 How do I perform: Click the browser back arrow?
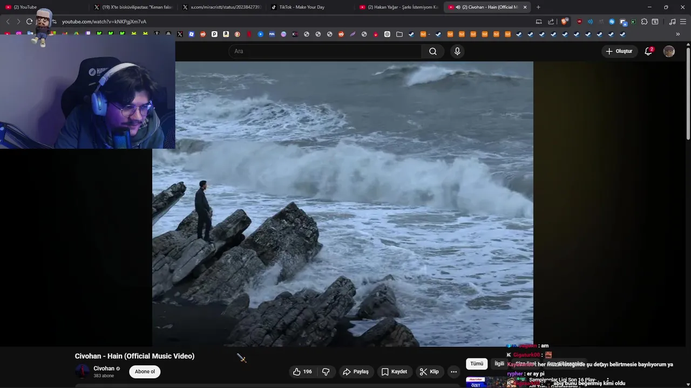pos(8,22)
